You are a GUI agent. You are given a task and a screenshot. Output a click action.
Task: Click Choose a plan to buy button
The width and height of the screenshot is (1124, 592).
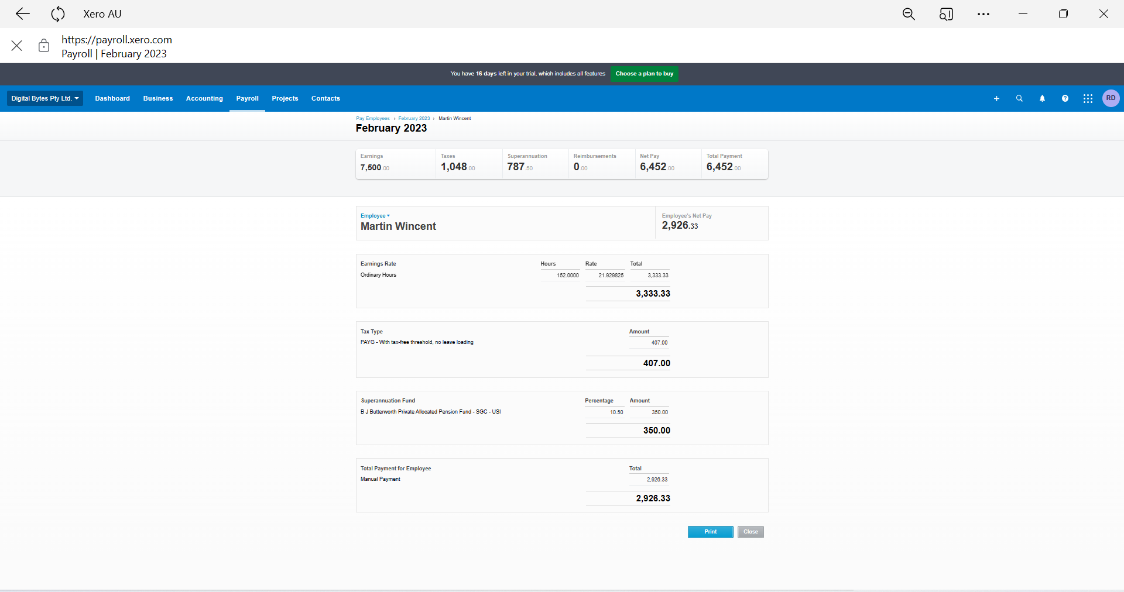[645, 74]
